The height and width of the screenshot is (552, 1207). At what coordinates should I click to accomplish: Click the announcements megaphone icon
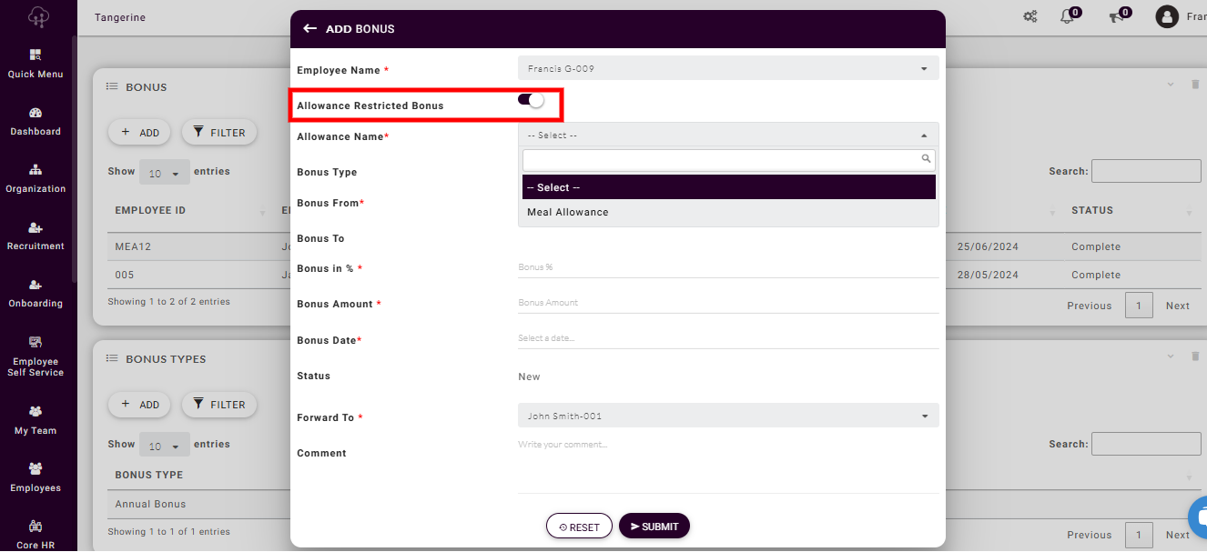click(x=1116, y=16)
